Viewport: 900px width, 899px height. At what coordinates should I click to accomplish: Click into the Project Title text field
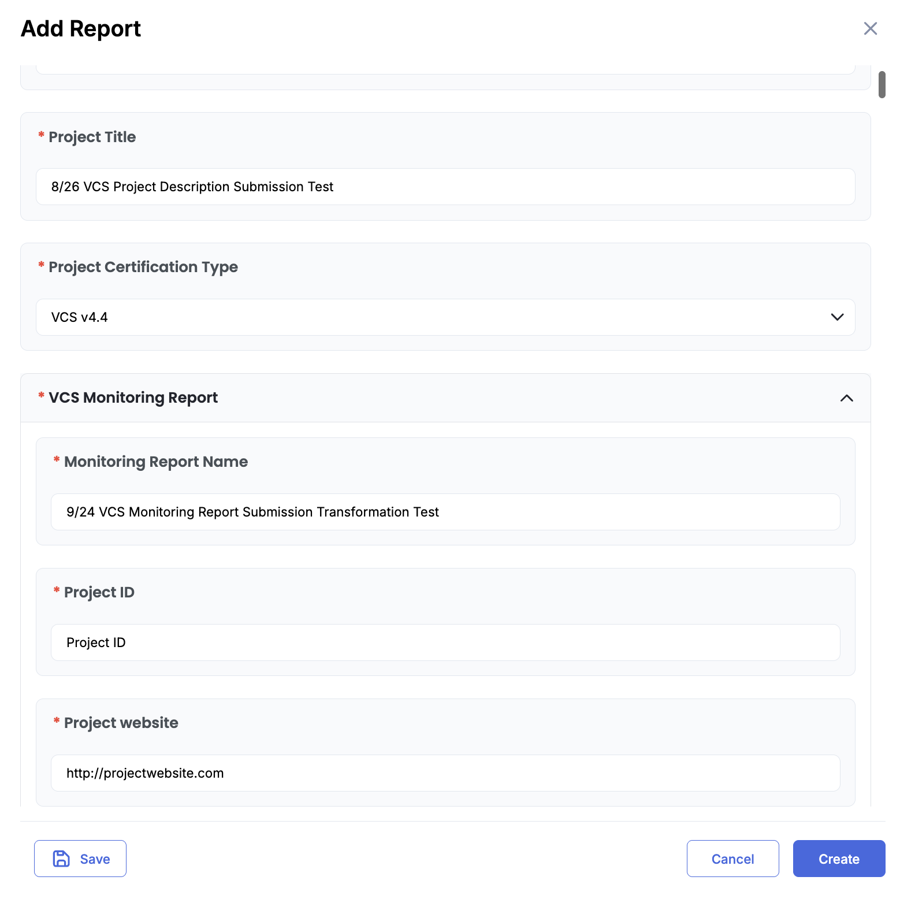[445, 187]
